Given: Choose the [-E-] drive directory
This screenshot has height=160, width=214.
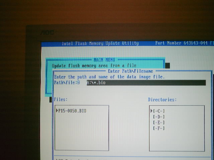Looking at the screenshot, I should click(x=159, y=122).
